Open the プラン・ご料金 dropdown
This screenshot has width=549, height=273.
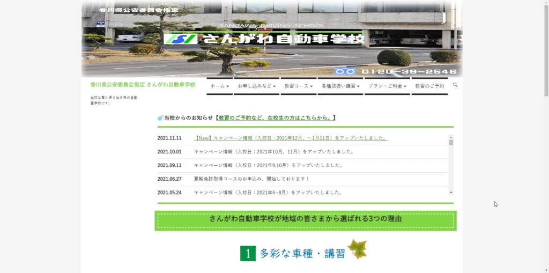tap(387, 86)
